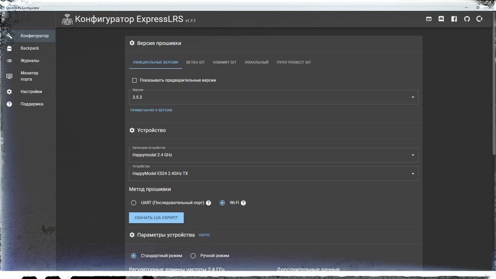Enable 'Показывать предварительные версии' checkbox
Screen dimensions: 496x279
click(134, 80)
